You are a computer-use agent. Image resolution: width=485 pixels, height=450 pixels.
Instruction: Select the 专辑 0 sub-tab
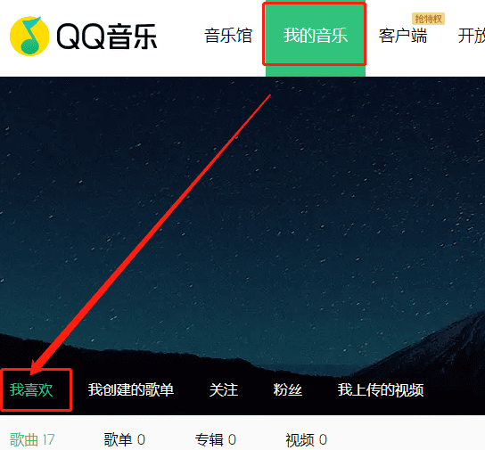215,439
